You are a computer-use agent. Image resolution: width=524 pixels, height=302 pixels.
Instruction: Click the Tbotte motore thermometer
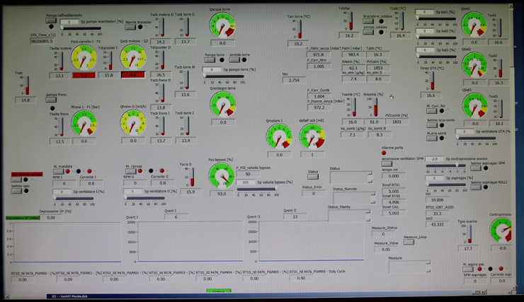(x=61, y=61)
